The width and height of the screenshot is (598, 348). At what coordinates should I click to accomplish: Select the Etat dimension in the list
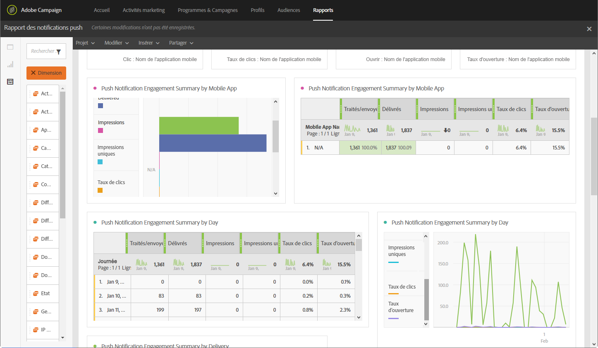(43, 294)
